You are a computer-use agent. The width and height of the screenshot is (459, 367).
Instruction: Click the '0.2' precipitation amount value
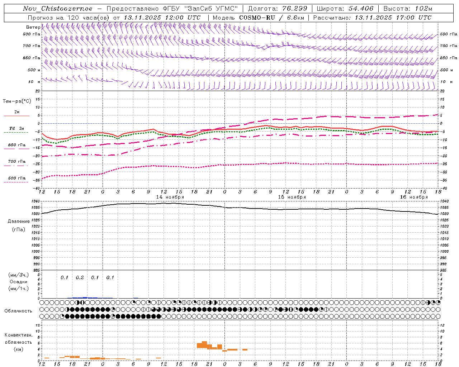(80, 277)
